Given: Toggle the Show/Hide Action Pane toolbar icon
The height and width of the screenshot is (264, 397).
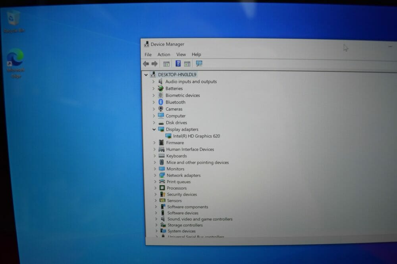Looking at the screenshot, I should point(187,64).
